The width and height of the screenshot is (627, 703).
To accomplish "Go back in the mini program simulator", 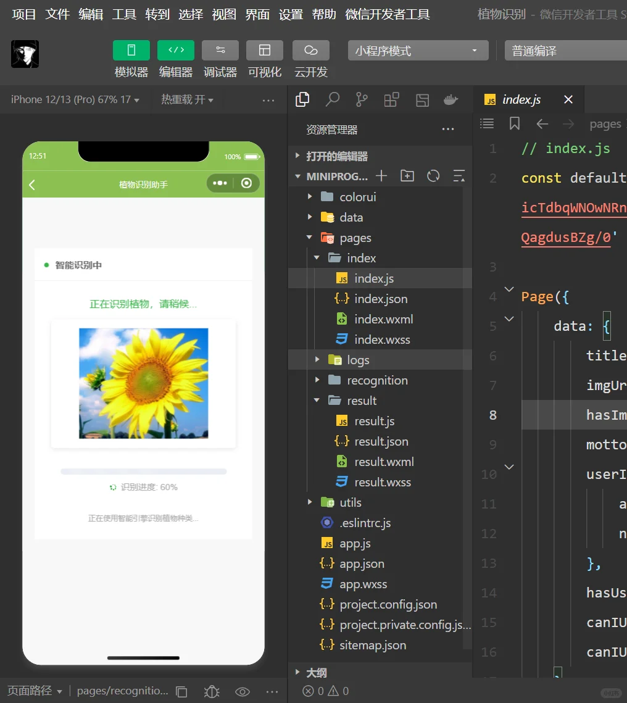I will click(32, 185).
